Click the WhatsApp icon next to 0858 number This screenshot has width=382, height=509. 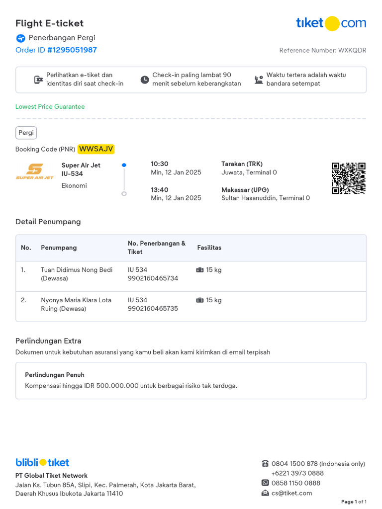click(x=266, y=483)
